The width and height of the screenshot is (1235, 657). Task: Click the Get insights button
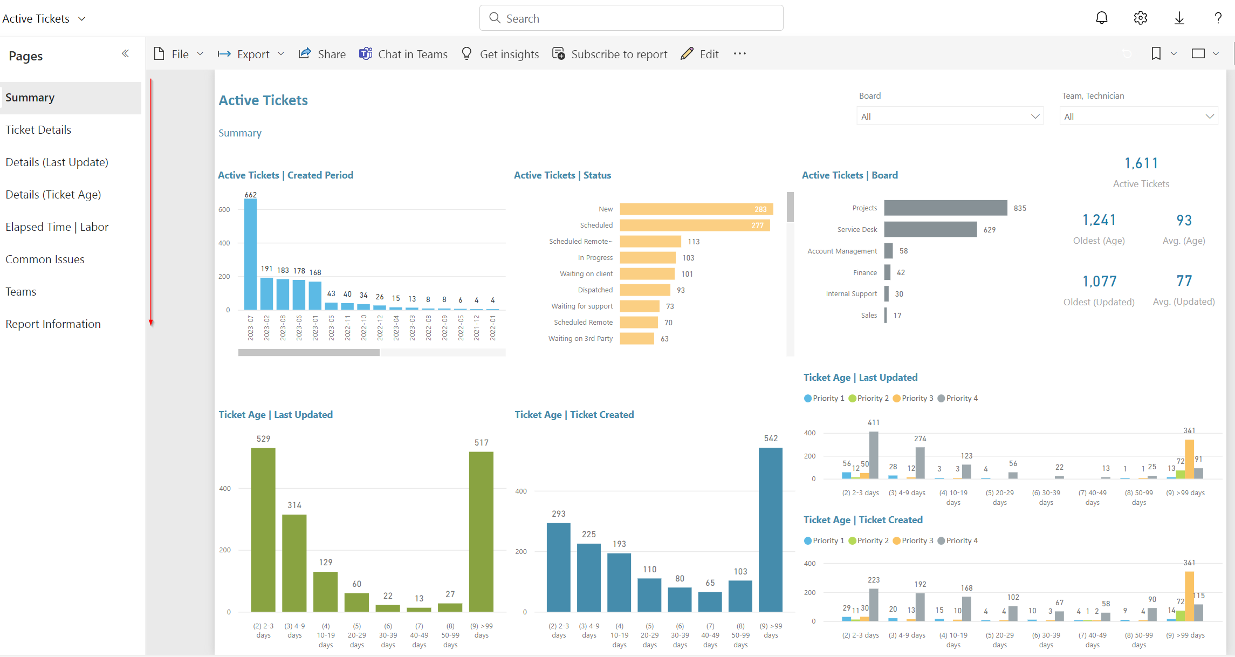500,54
